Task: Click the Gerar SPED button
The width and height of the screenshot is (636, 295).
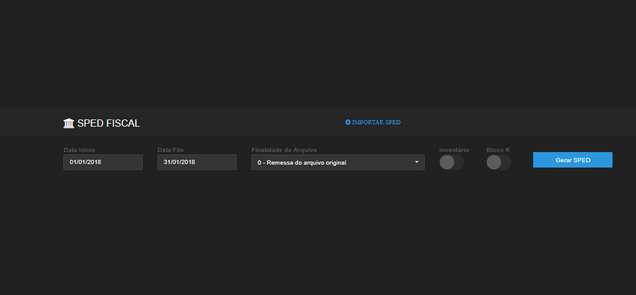Action: coord(573,160)
